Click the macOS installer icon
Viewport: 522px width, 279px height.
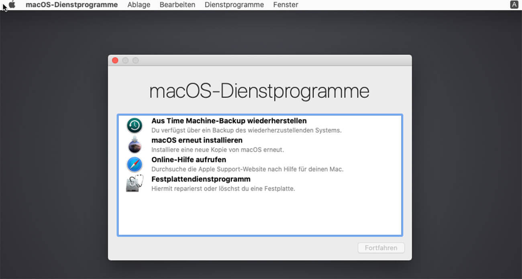click(135, 145)
